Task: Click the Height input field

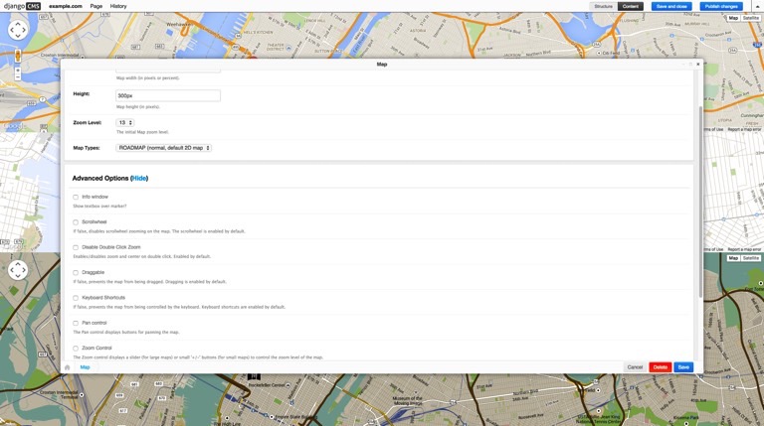Action: click(x=168, y=95)
